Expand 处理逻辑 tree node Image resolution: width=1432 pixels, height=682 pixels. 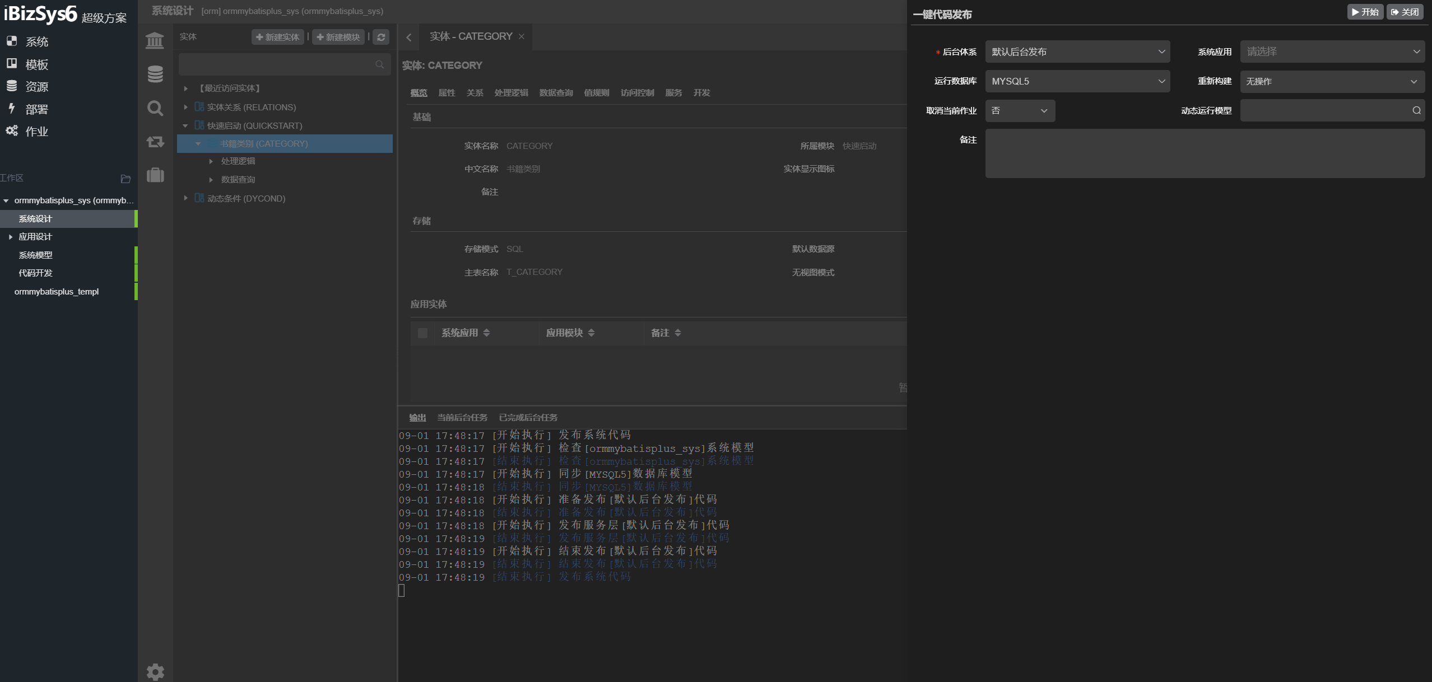(x=211, y=161)
